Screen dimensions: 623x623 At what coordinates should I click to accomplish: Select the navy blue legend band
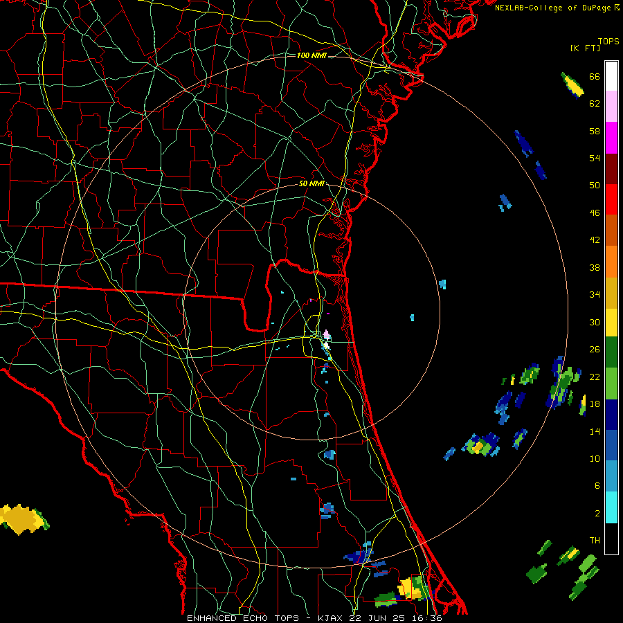[611, 415]
